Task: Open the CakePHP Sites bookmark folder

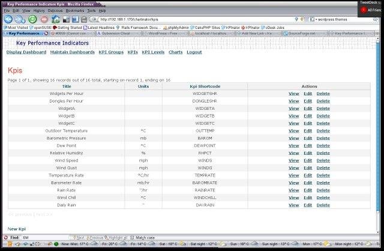Action: [205, 28]
